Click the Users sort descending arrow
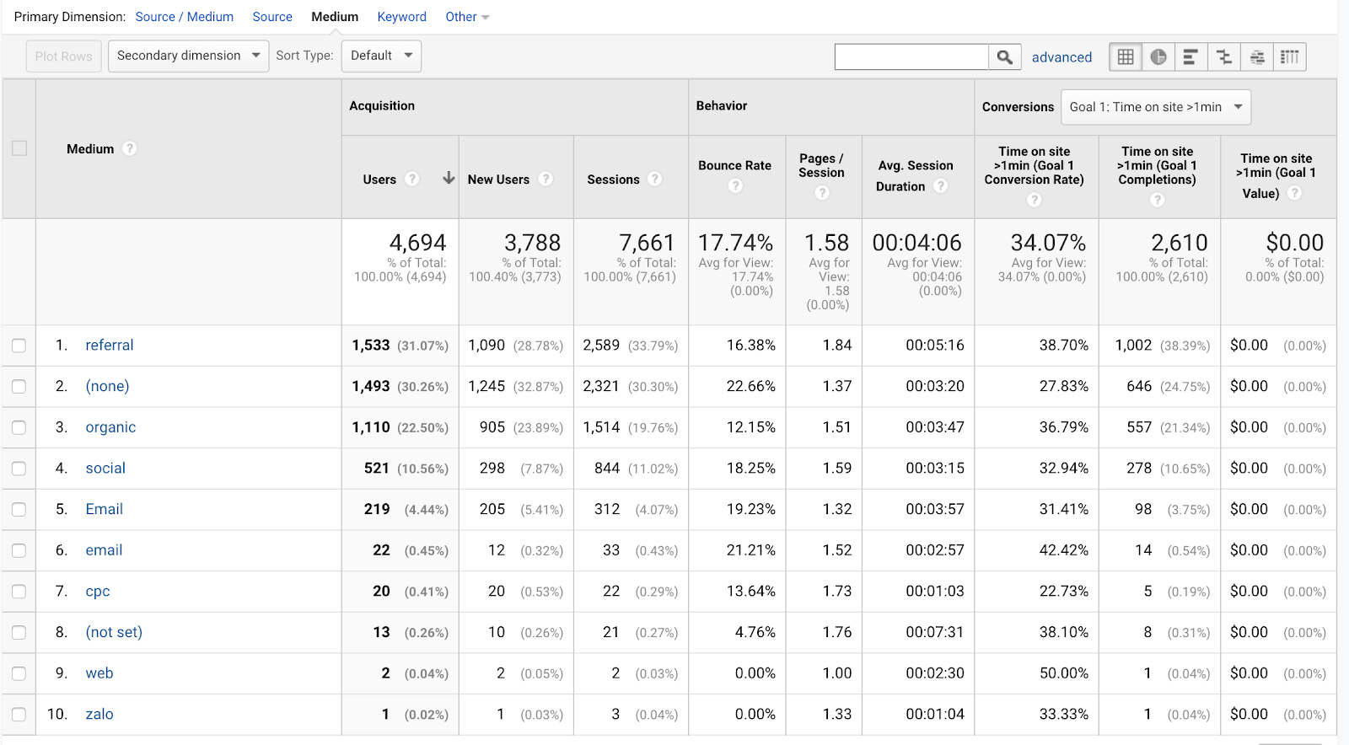Screen dimensions: 1349x745 tap(449, 178)
